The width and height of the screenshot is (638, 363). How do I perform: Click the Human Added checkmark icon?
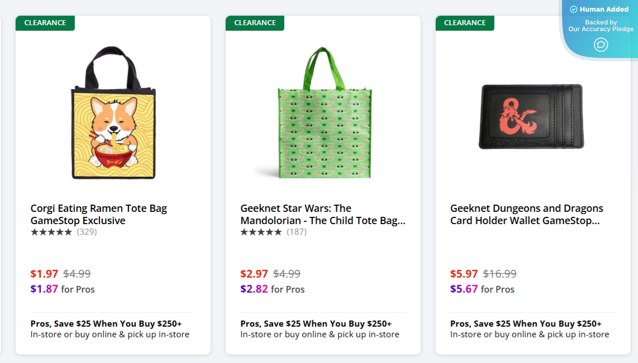[573, 9]
